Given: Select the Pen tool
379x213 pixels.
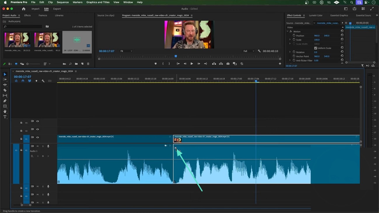Looking at the screenshot, I should point(5,101).
